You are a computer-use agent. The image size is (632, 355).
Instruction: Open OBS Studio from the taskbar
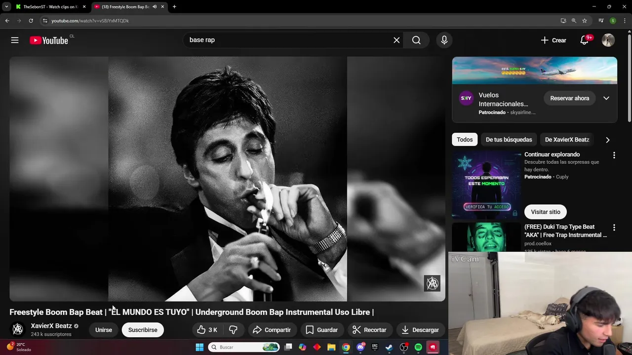(404, 347)
